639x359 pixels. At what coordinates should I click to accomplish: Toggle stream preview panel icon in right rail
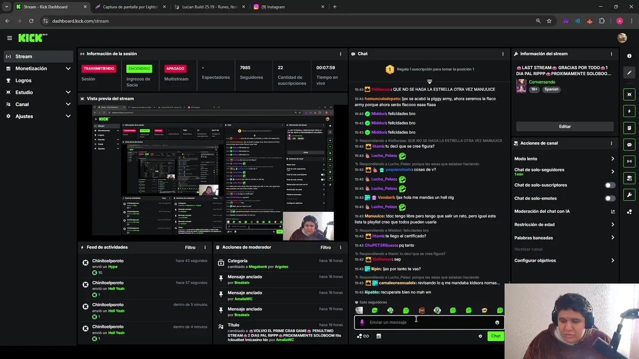[x=629, y=94]
